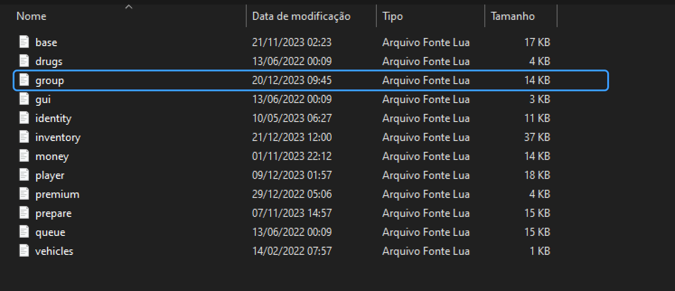This screenshot has height=291, width=675.
Task: Click the Tipo column header
Action: point(392,16)
